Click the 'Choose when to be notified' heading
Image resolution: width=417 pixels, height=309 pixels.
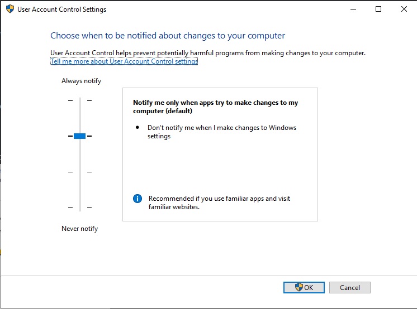[x=168, y=36]
